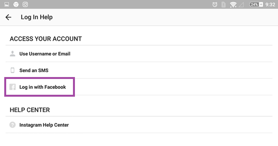Click the HELP CENTER section heading
This screenshot has height=146, width=278.
30,110
